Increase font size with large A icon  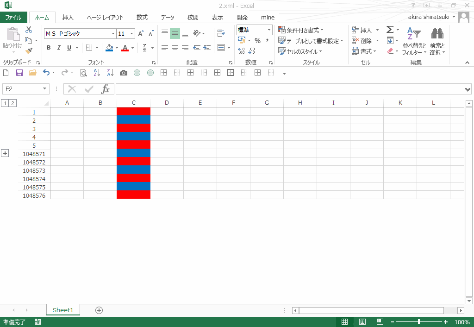point(141,33)
